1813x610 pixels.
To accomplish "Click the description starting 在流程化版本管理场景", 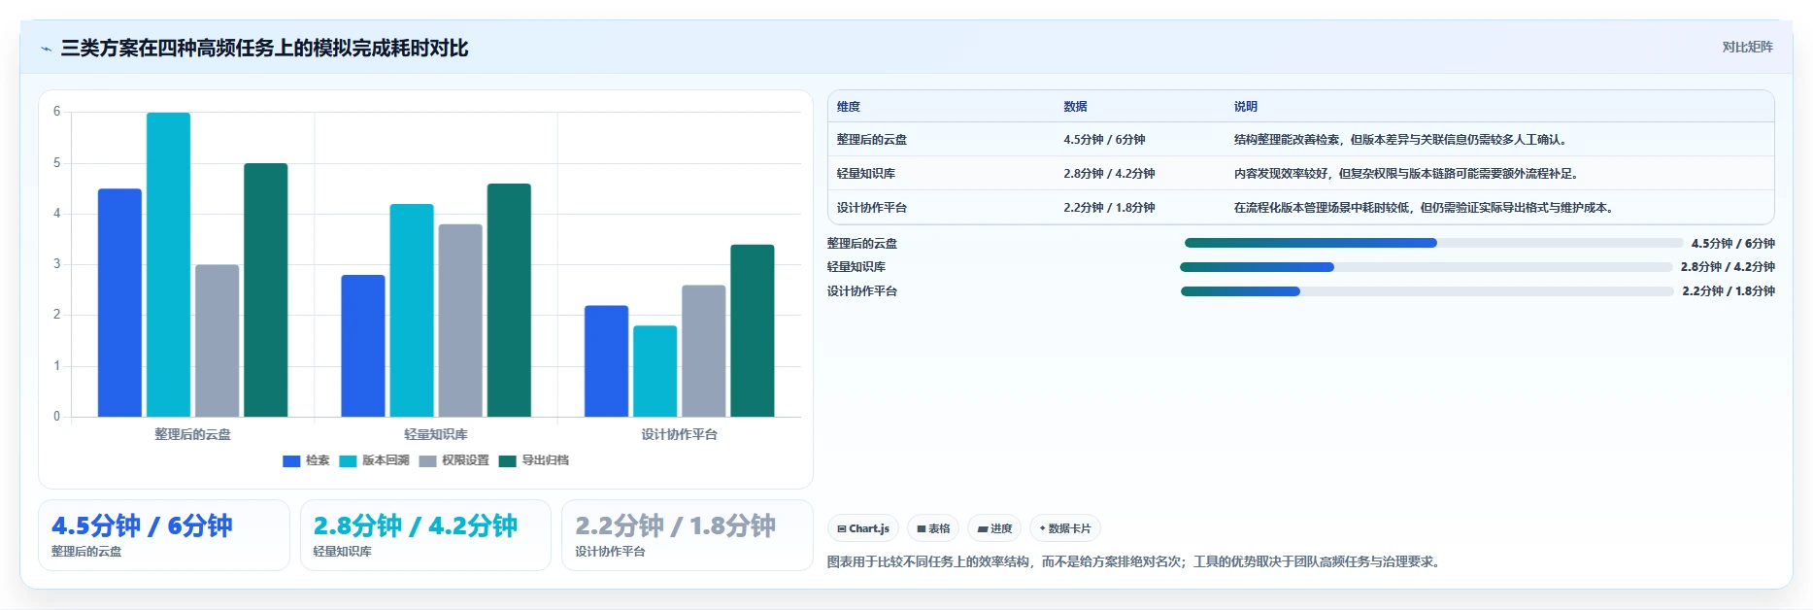I will coord(1426,208).
